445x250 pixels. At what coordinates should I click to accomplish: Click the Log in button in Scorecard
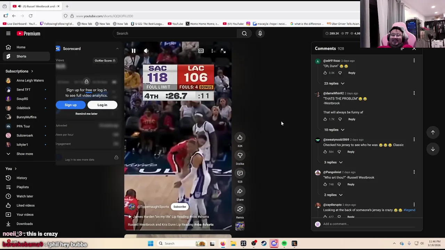[102, 105]
